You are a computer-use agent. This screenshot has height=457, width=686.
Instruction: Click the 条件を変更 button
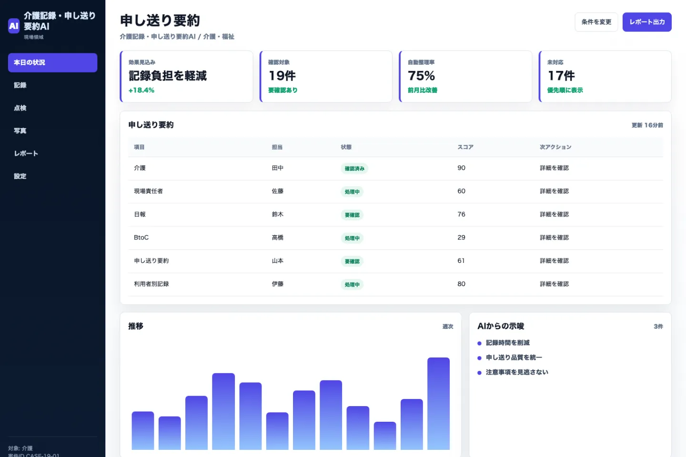596,22
